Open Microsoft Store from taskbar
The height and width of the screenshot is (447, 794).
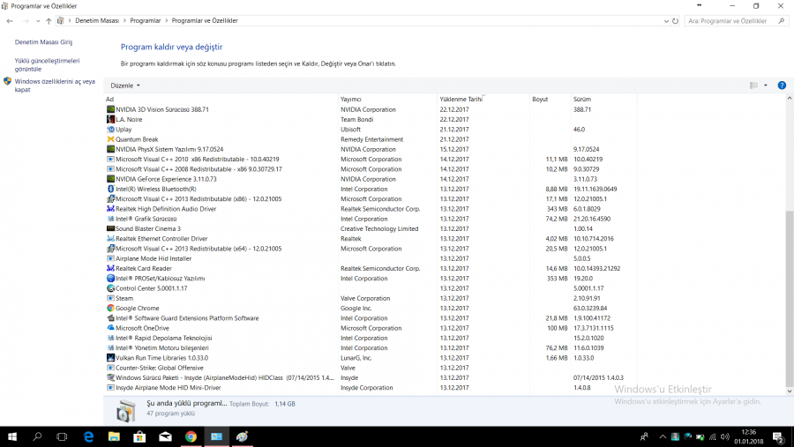point(139,436)
